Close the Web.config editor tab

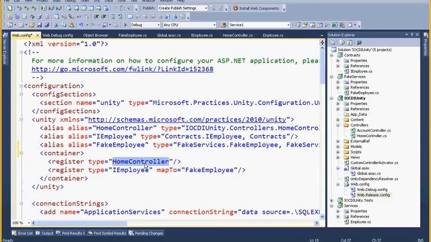point(38,36)
